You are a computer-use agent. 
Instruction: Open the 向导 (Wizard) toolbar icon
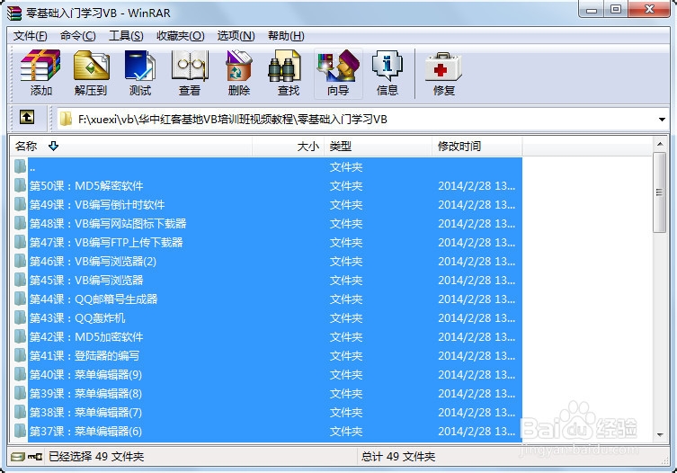coord(338,66)
